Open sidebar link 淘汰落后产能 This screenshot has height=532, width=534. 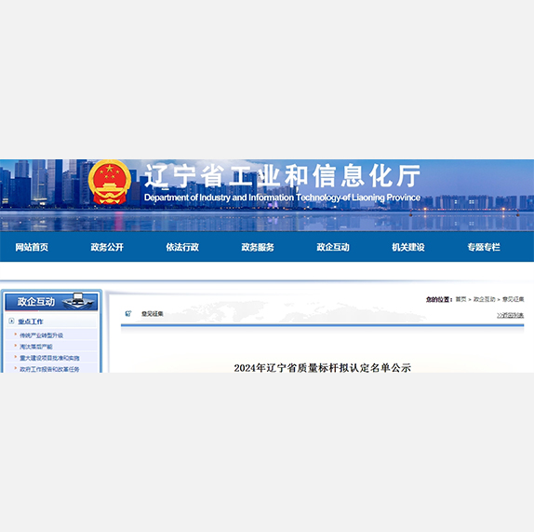coord(35,347)
